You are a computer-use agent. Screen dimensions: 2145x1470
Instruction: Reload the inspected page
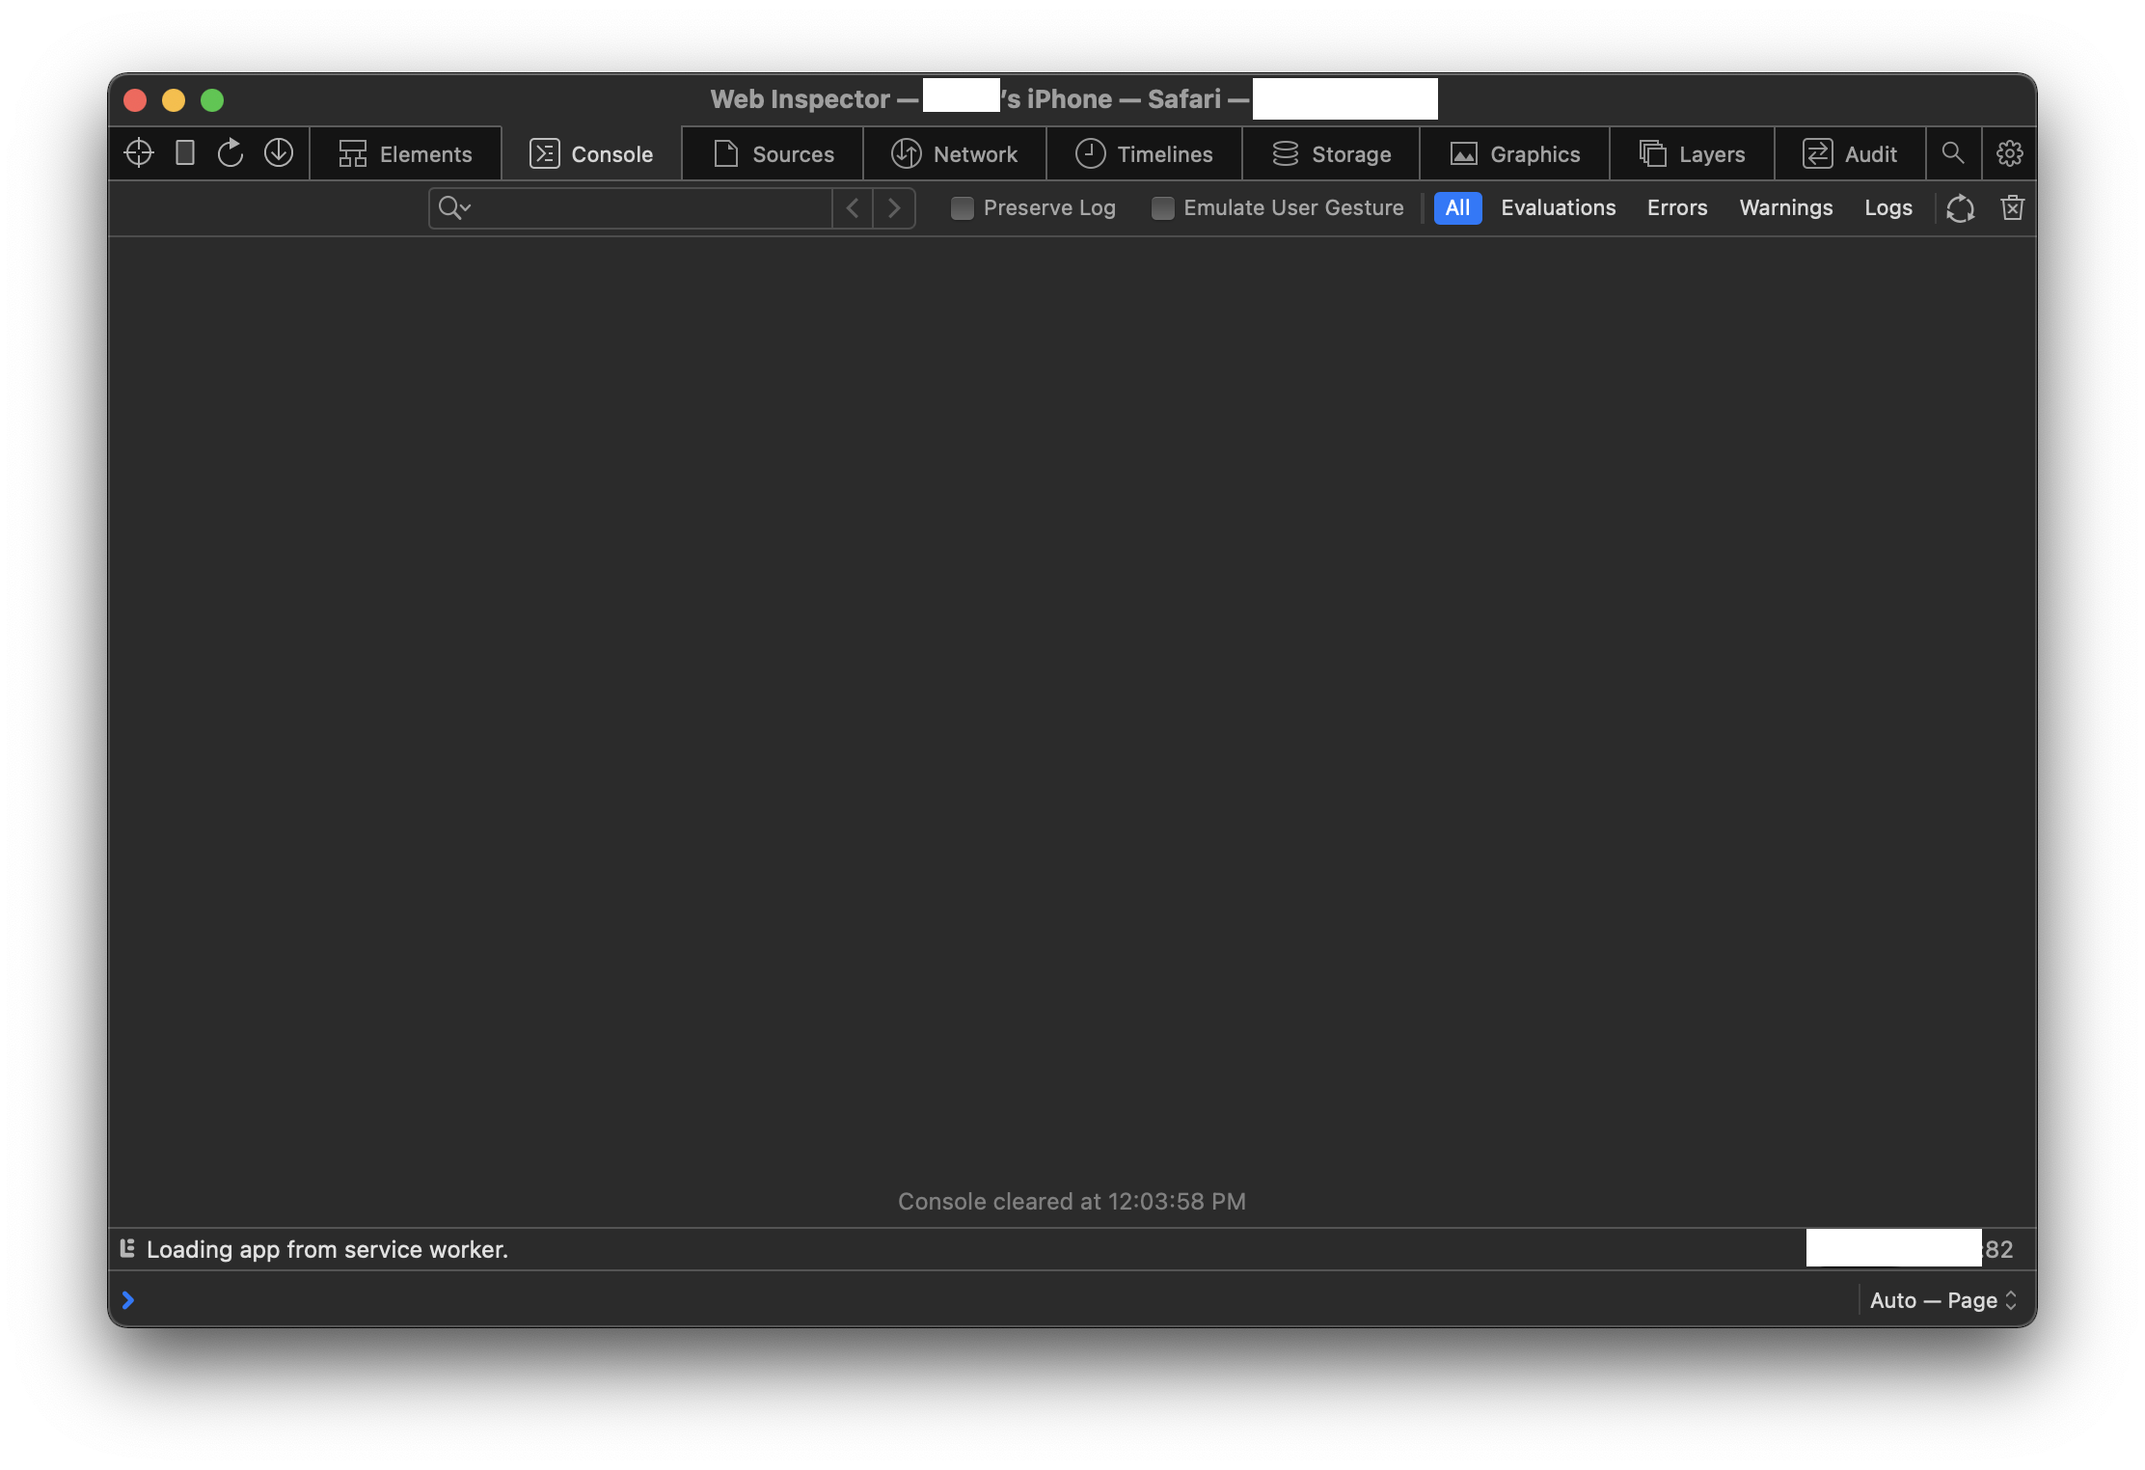[231, 152]
